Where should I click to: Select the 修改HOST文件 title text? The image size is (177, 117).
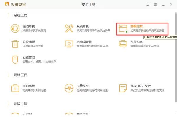coord(141,86)
